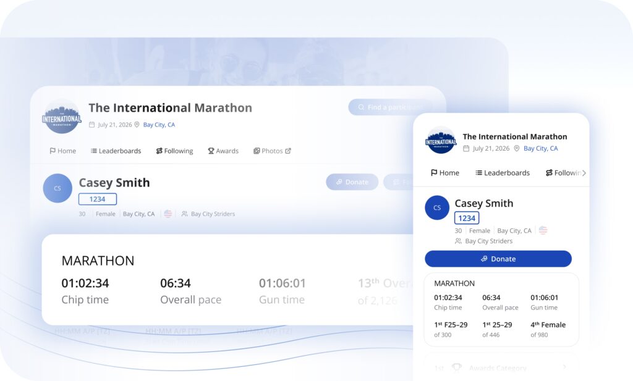
Task: Click the trophy icon in Awards Category row
Action: (x=457, y=368)
